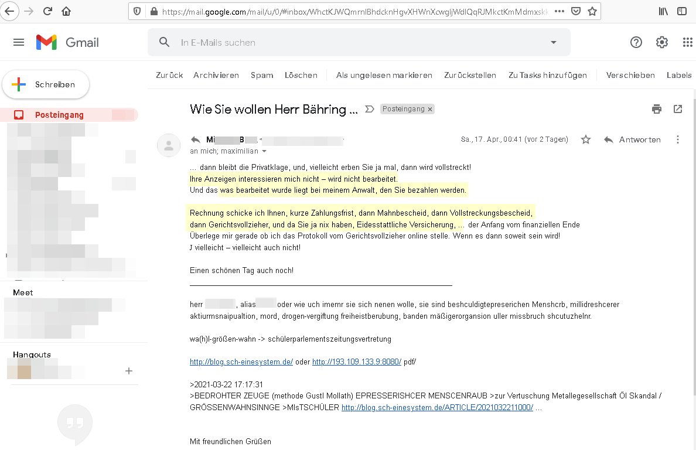Open link http://193.109.133.9:8080/
Image resolution: width=696 pixels, height=450 pixels.
pos(357,362)
